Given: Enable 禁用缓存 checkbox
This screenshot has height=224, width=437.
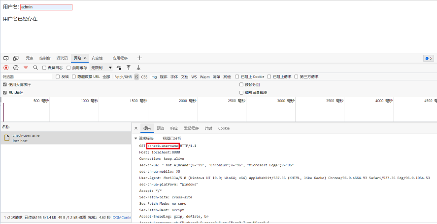Looking at the screenshot, I should click(x=68, y=68).
